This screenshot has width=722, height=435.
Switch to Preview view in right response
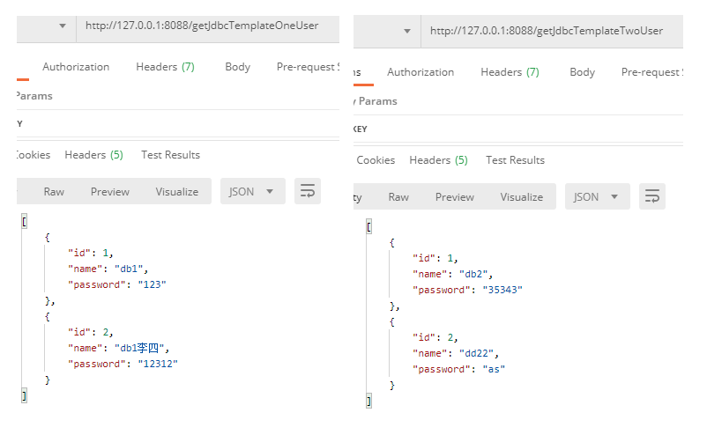(454, 197)
